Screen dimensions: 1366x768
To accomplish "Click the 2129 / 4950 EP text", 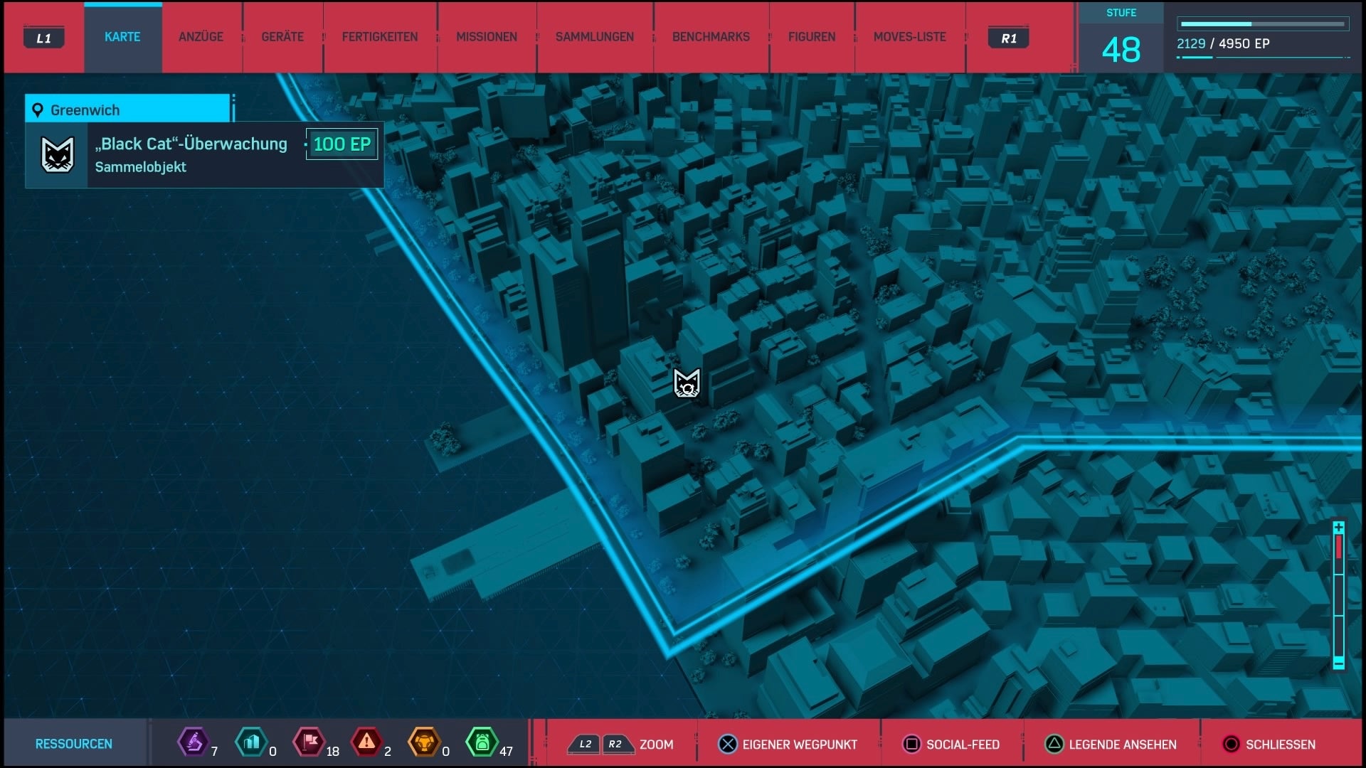I will [1223, 43].
